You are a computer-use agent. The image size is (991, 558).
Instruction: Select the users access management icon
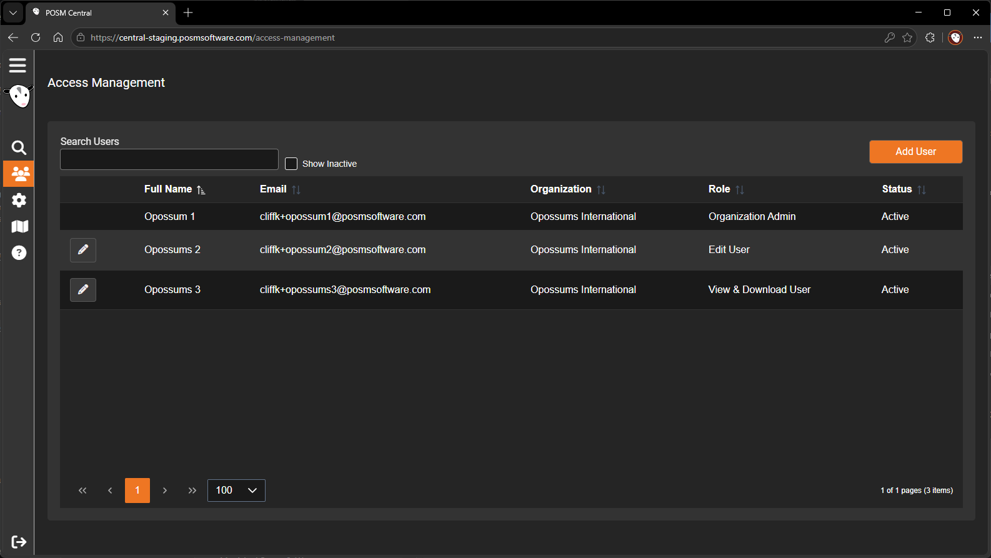point(19,174)
